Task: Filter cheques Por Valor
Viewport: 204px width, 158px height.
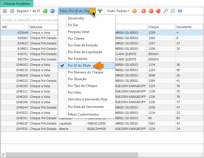Action: pyautogui.click(x=87, y=92)
